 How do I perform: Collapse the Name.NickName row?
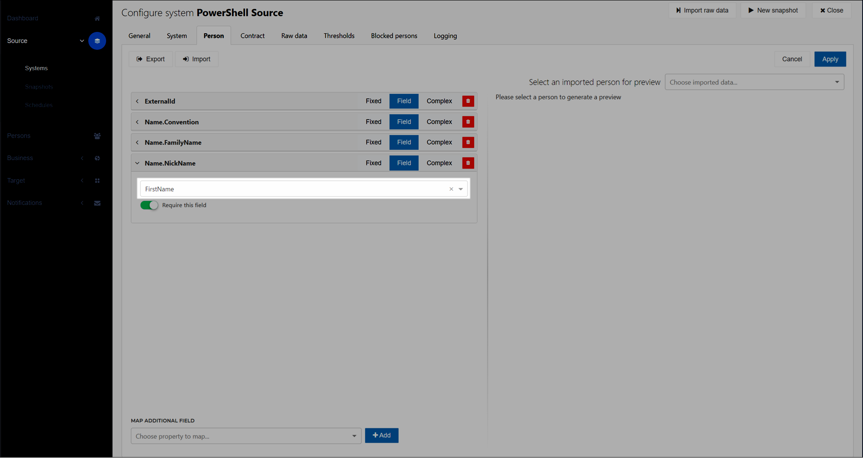[x=138, y=163]
